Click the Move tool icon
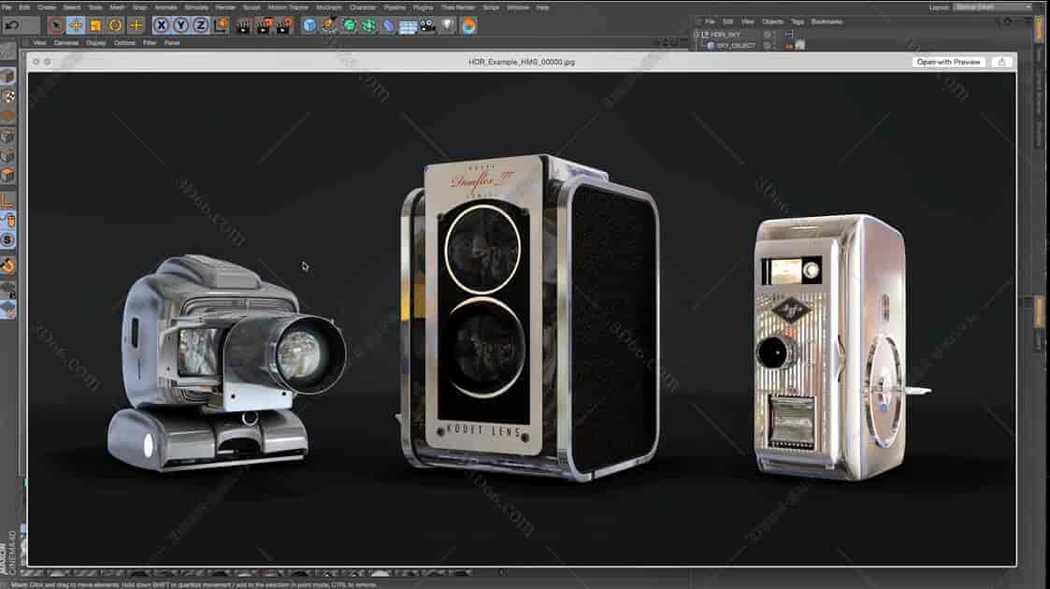This screenshot has height=589, width=1050. click(x=75, y=26)
